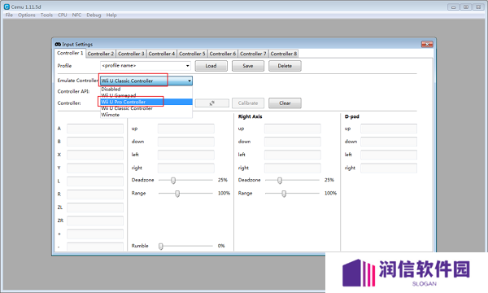Click the D-pad left mapping field
488x293 pixels.
tap(389, 155)
